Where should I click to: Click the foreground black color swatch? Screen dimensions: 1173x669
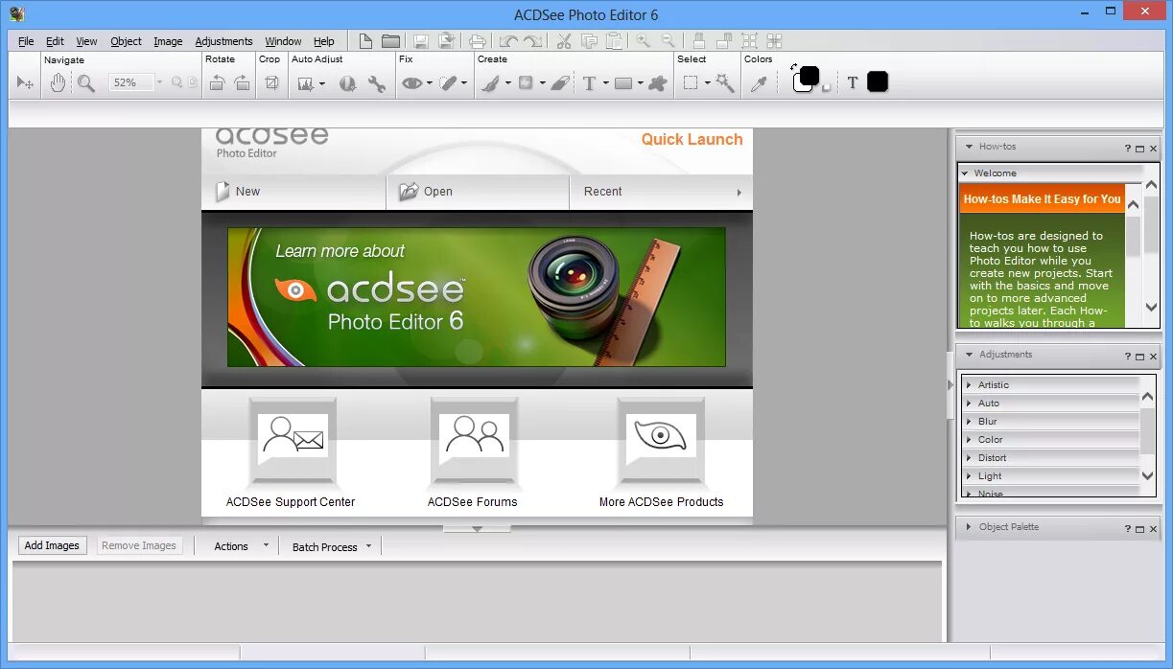tap(809, 76)
